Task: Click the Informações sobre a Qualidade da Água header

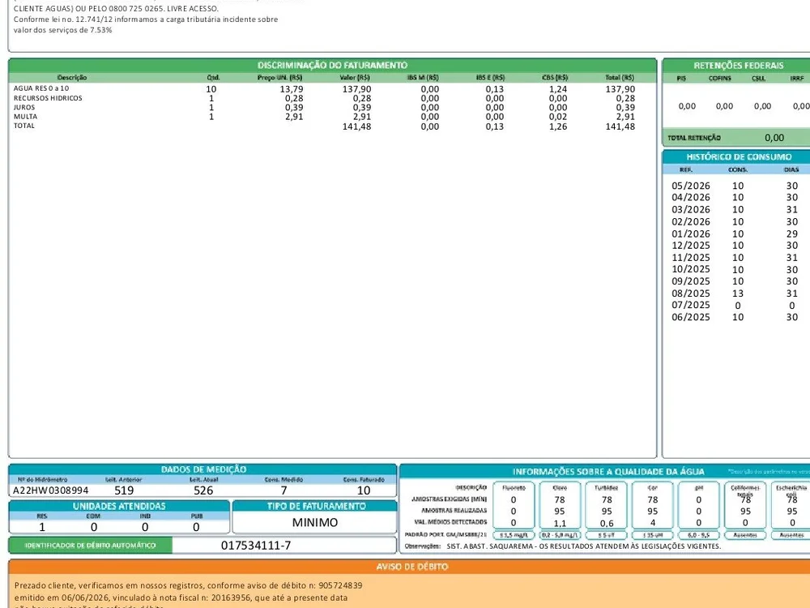Action: (608, 472)
